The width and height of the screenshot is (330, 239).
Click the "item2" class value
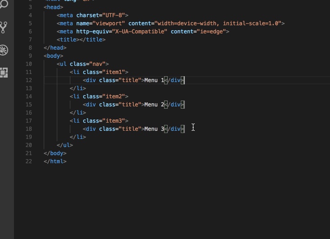tap(114, 97)
